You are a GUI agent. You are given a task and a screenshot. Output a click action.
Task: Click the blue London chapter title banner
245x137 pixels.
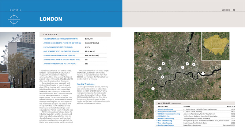(x=61, y=19)
